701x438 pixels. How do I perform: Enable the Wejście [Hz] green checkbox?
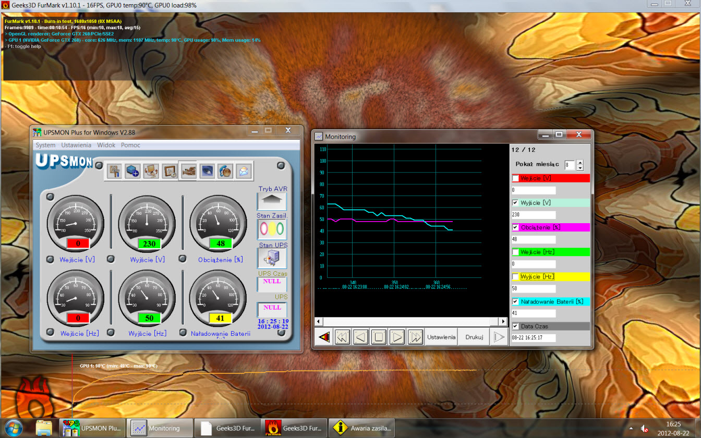(x=516, y=252)
